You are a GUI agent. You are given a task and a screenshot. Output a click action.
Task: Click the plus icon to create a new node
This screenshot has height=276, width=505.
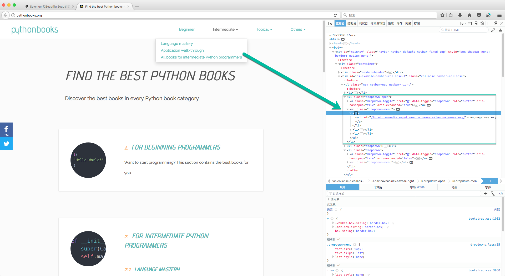click(330, 30)
